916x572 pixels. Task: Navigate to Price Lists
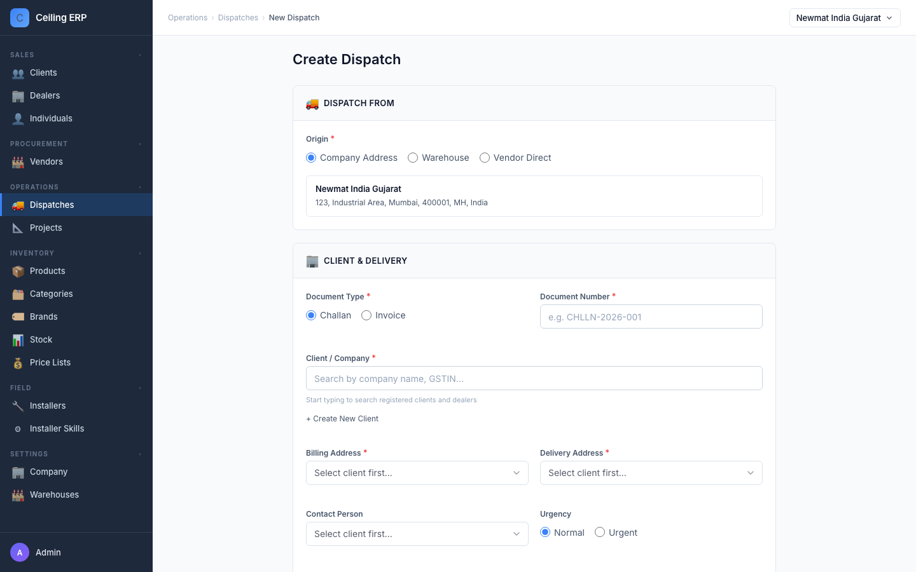pos(76,362)
